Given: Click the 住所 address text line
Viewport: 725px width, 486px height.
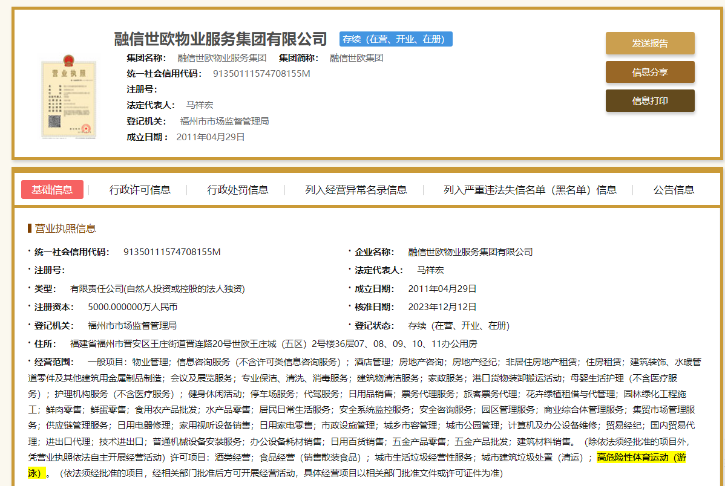Looking at the screenshot, I should click(274, 344).
